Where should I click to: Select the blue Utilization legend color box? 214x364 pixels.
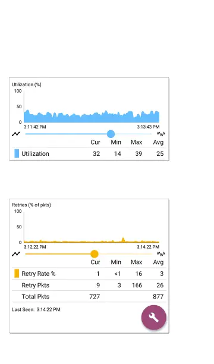coord(17,153)
